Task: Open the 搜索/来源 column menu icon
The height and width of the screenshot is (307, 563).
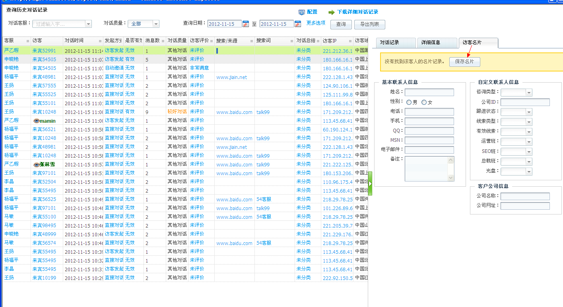Action: coord(252,41)
